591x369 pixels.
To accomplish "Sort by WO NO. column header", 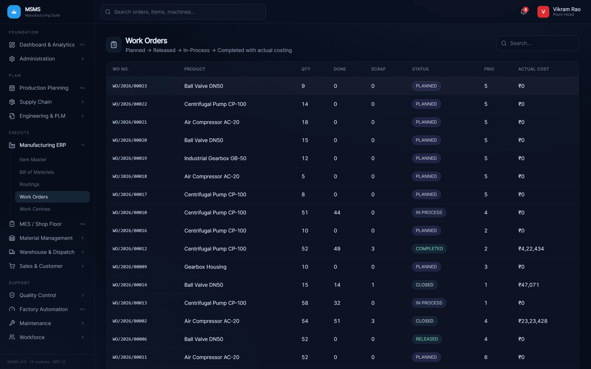I will click(120, 69).
